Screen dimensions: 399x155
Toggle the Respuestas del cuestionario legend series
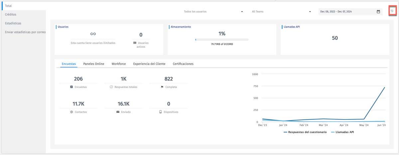click(x=305, y=132)
